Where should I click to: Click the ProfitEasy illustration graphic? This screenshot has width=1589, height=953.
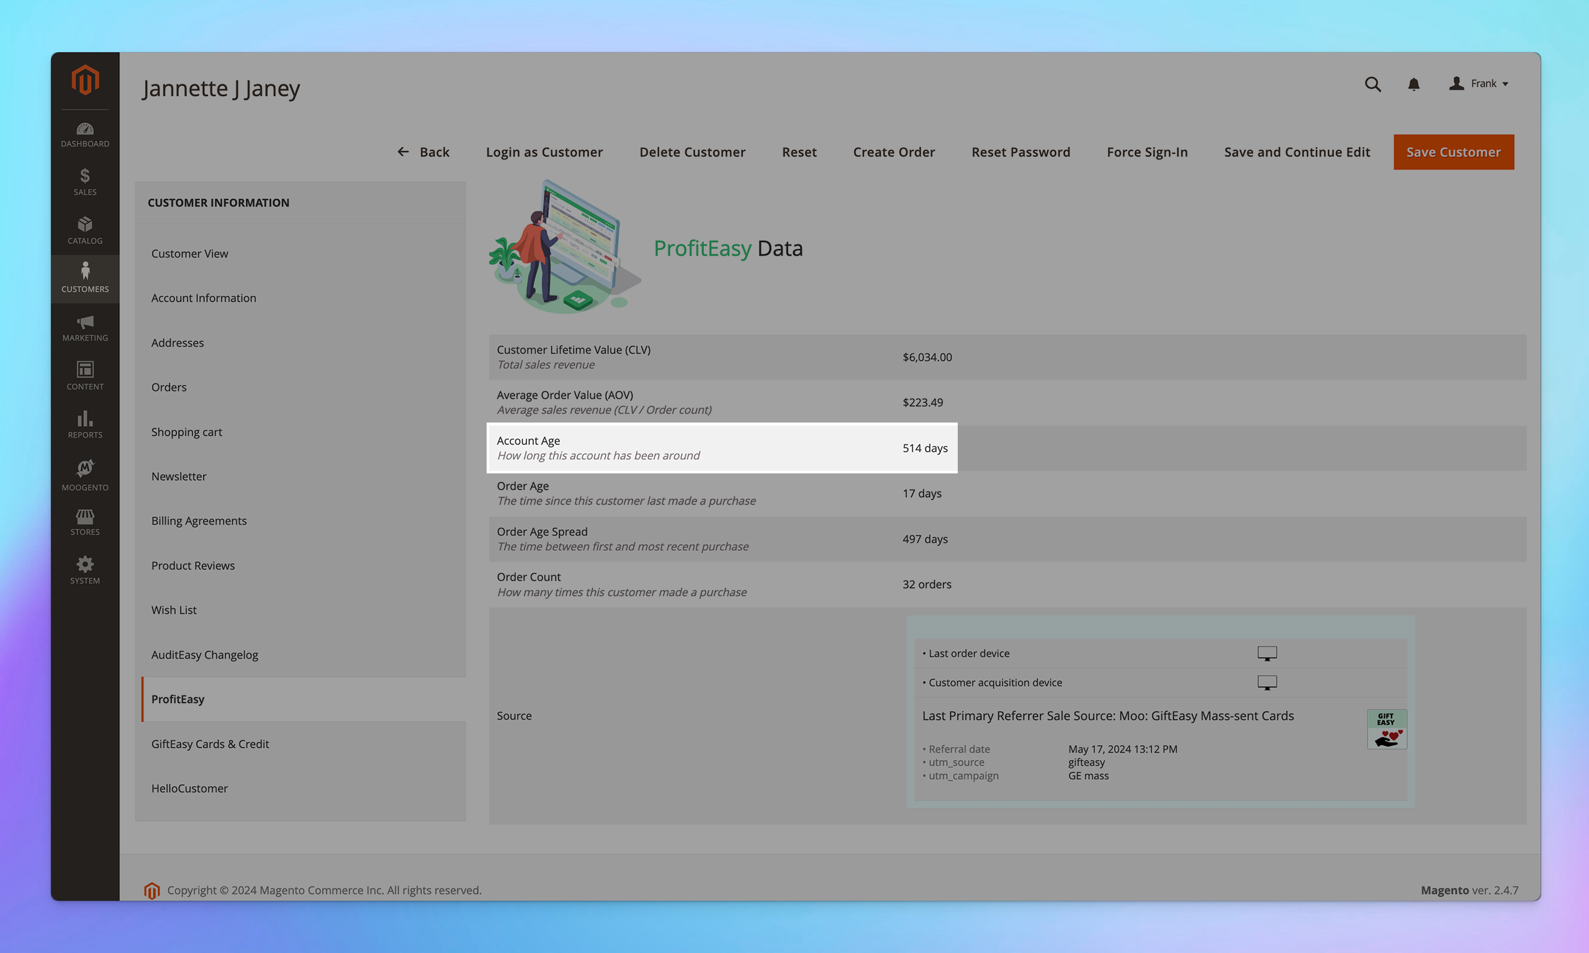point(565,247)
